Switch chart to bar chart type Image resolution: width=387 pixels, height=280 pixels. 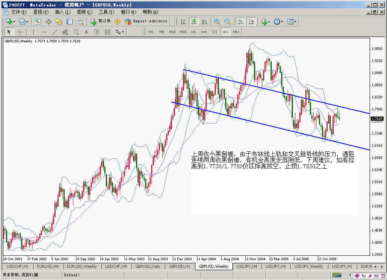pyautogui.click(x=183, y=22)
